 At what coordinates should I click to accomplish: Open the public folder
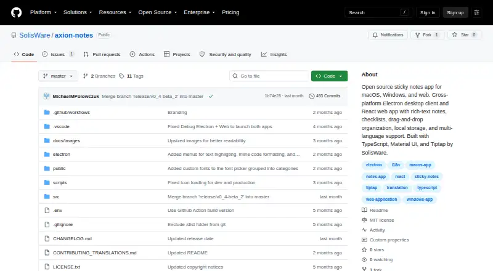tap(59, 169)
